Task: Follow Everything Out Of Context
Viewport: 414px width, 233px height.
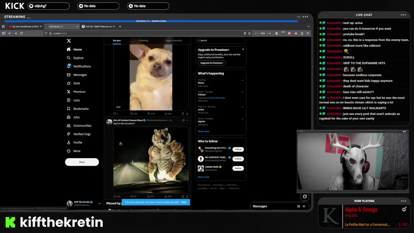Action: (x=238, y=149)
